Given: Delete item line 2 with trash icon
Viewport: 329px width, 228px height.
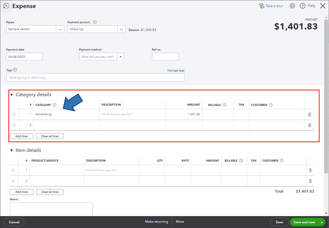Looking at the screenshot, I should [x=310, y=181].
